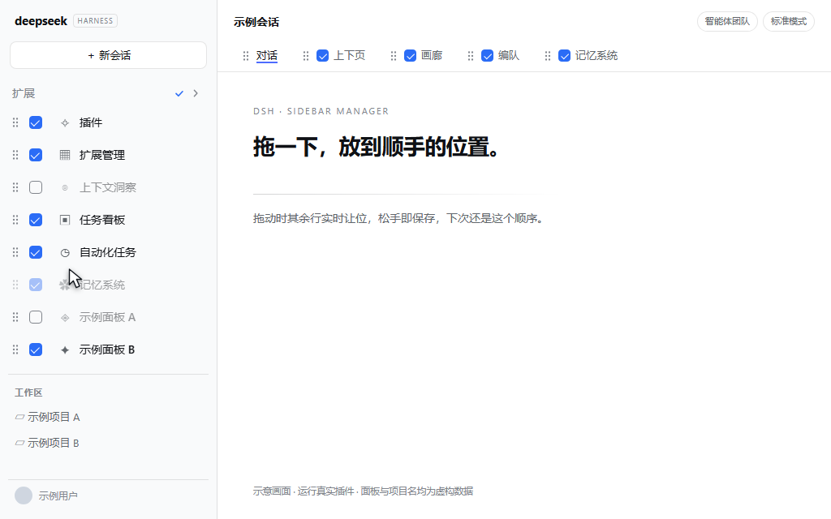The width and height of the screenshot is (831, 519).
Task: Click drag handle of 示例面板 A row
Action: pyautogui.click(x=15, y=317)
